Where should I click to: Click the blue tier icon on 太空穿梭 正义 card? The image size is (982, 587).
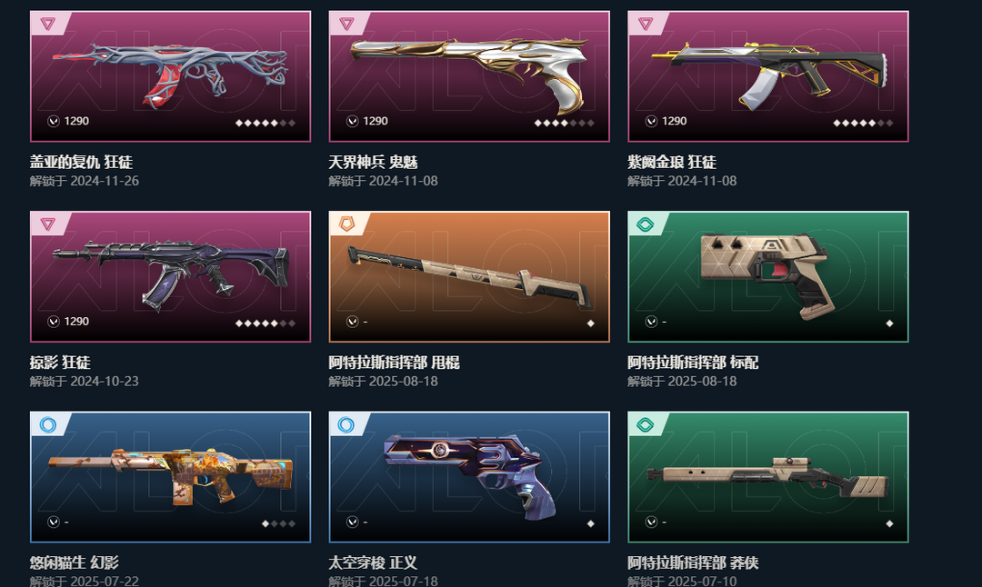click(347, 424)
